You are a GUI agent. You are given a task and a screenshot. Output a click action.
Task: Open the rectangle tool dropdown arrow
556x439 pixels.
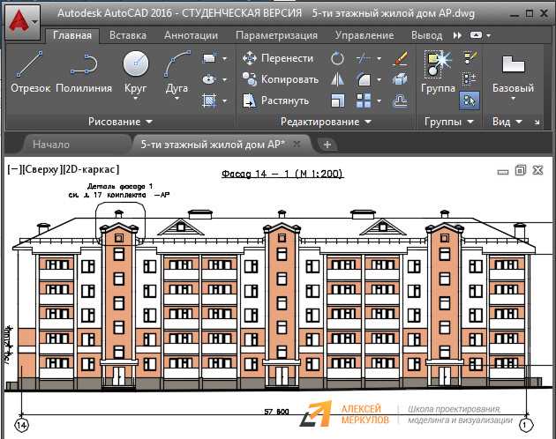tap(224, 58)
